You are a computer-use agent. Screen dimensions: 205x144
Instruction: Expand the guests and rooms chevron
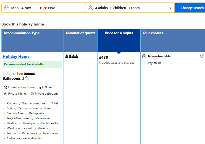point(170,8)
